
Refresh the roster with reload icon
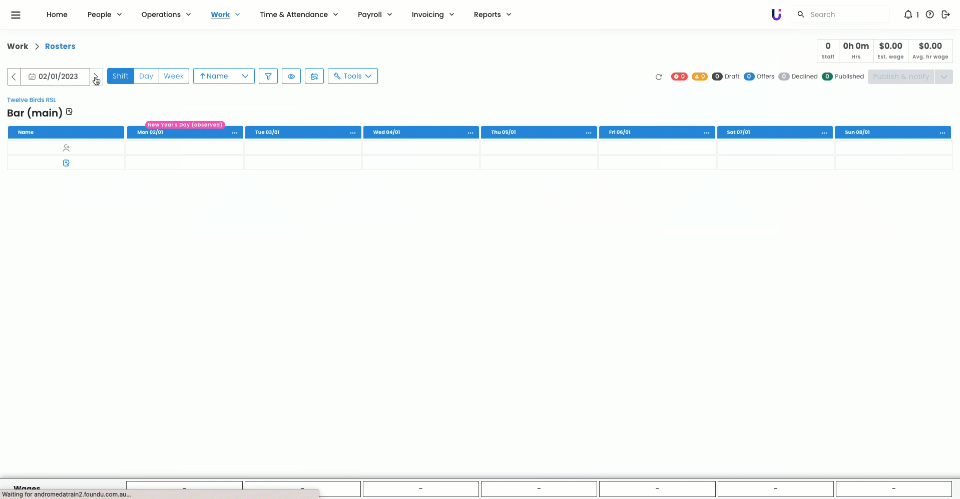click(659, 77)
